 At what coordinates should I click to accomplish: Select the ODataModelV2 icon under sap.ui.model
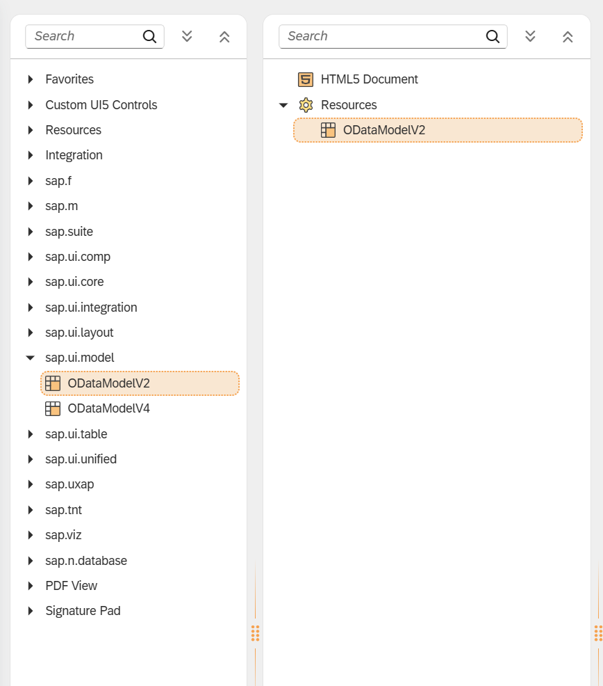click(x=52, y=383)
